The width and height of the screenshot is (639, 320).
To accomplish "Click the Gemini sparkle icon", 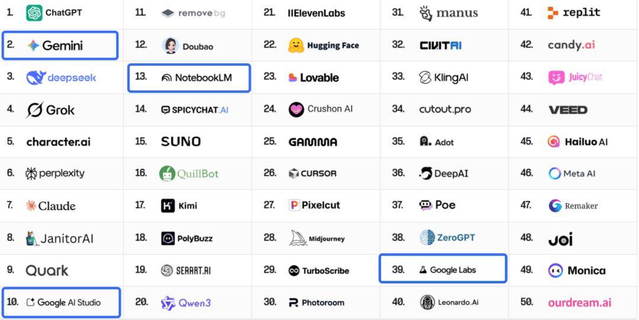I will pos(33,46).
